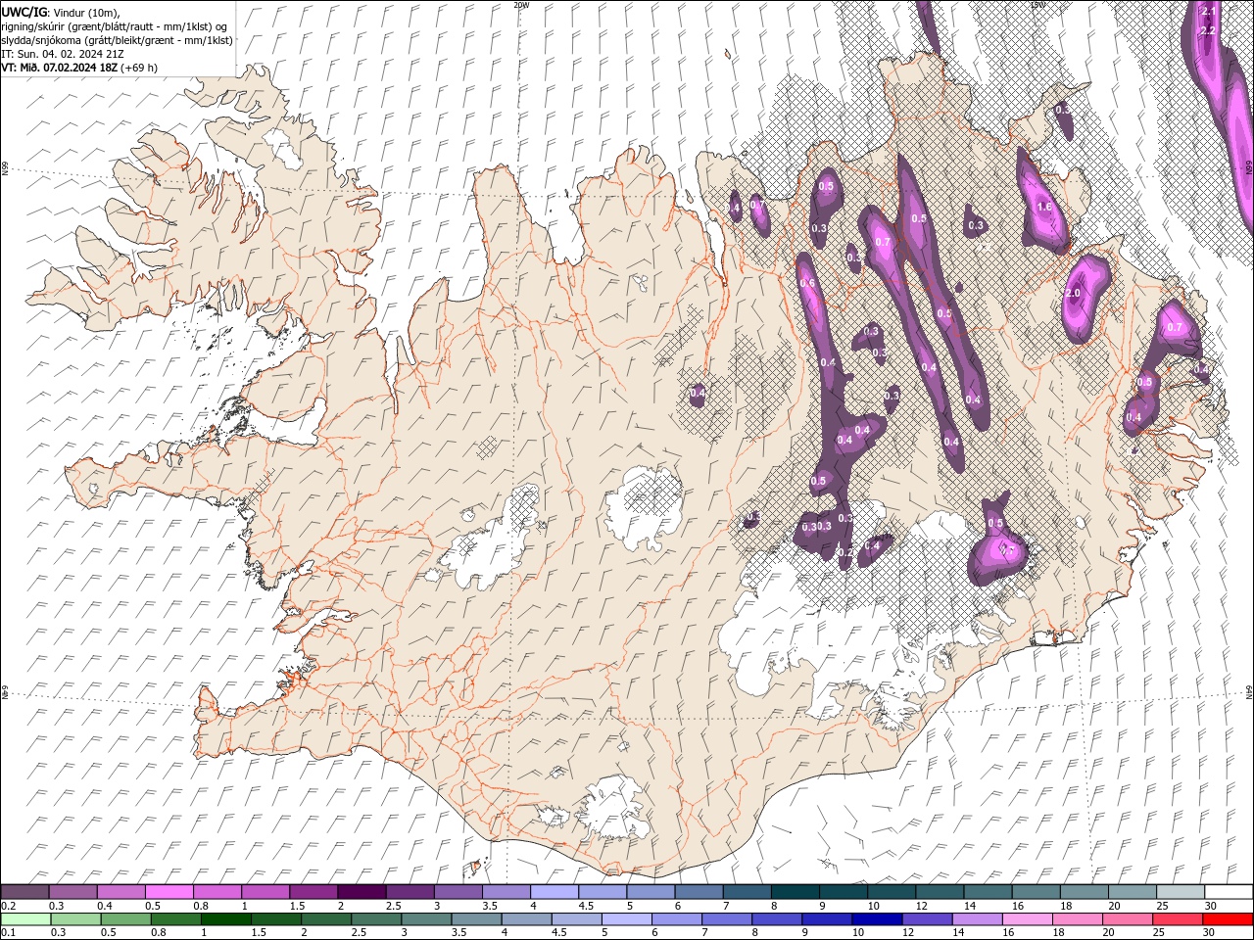The width and height of the screenshot is (1254, 940).
Task: Click the 2.1 value in the top-right snow band
Action: pos(1208,12)
